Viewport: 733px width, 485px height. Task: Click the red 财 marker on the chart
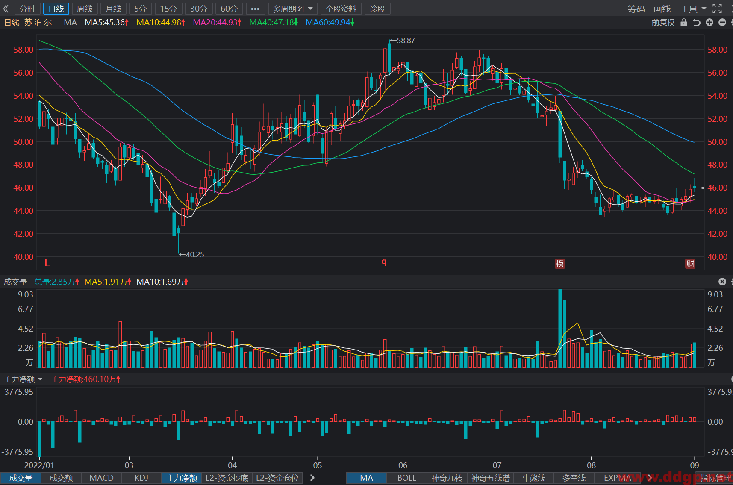coord(690,264)
